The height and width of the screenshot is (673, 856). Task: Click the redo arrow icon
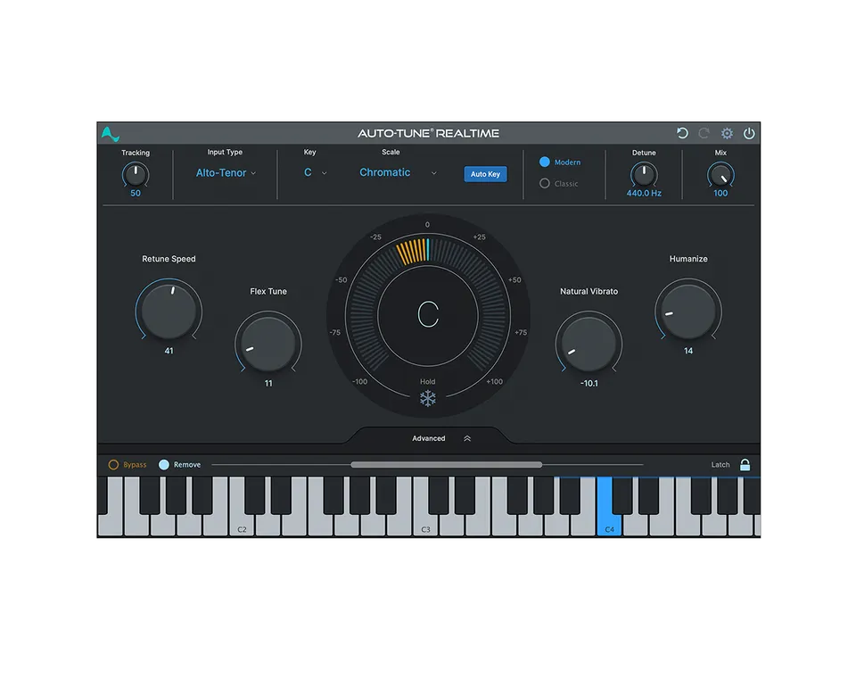(704, 133)
